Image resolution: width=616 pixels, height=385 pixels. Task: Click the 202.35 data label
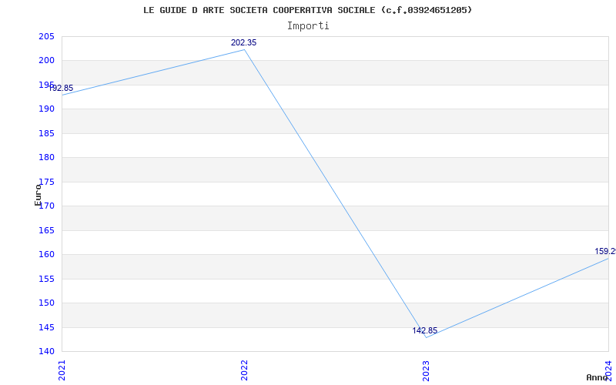pos(243,42)
